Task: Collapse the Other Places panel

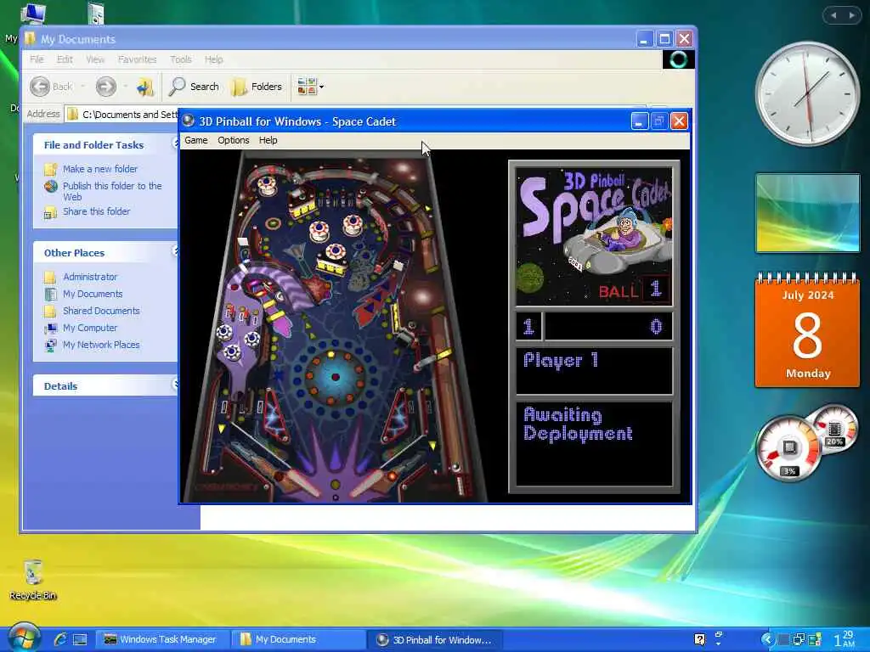Action: pyautogui.click(x=175, y=251)
